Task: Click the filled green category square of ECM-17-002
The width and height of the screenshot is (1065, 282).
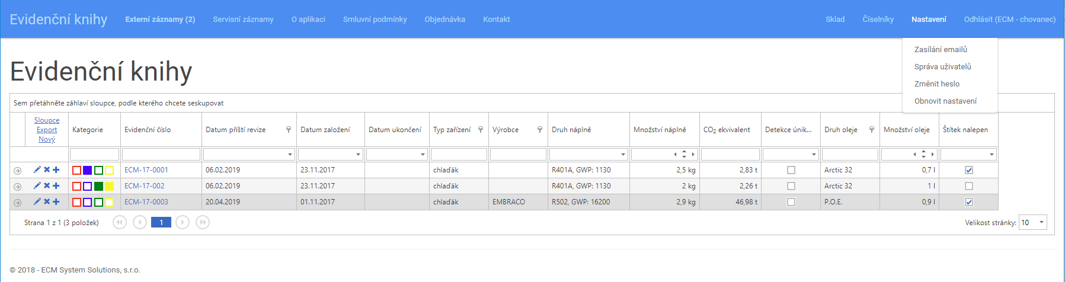Action: (98, 186)
